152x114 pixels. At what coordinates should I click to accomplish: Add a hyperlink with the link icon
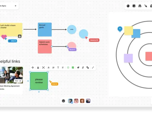pyautogui.click(x=83, y=68)
